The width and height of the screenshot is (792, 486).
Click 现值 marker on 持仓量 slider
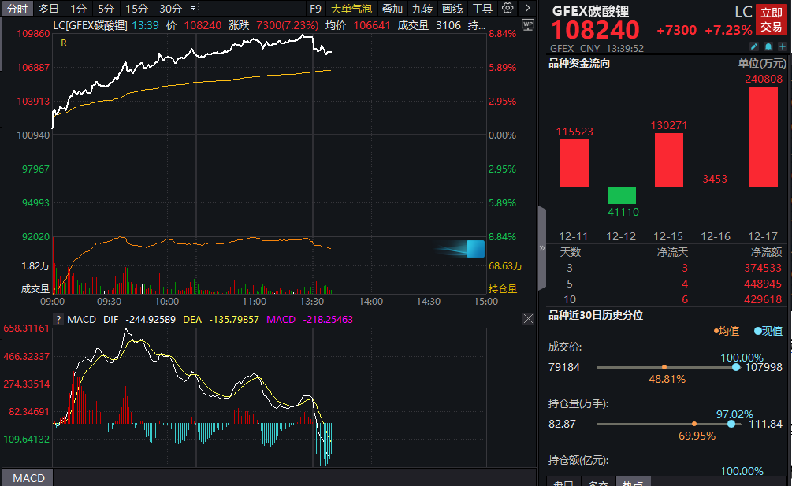coord(731,424)
